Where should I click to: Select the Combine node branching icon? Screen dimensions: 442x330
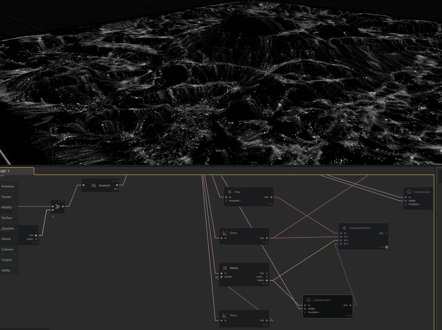click(58, 207)
